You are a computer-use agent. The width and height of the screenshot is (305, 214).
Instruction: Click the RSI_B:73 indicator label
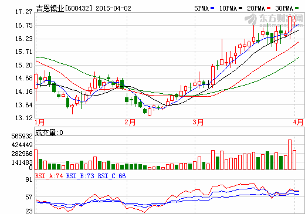tap(80, 176)
